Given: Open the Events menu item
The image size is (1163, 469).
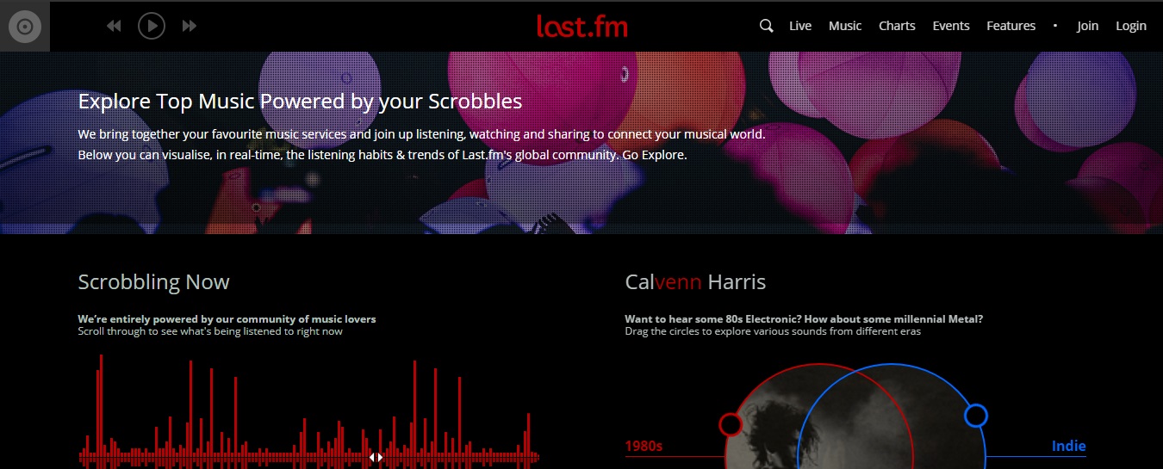Looking at the screenshot, I should click(x=951, y=26).
